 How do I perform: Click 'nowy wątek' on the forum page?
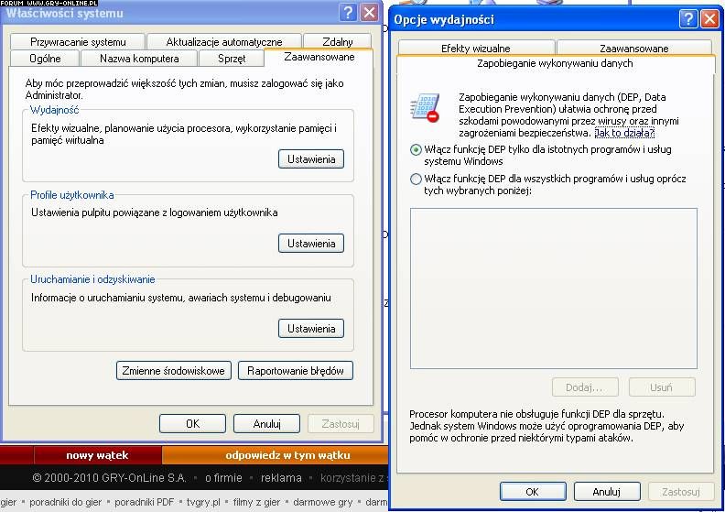coord(97,455)
